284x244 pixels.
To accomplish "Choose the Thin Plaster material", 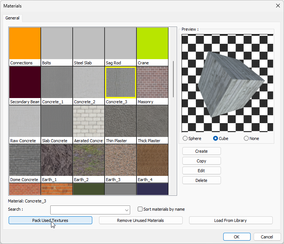I will 120,121.
